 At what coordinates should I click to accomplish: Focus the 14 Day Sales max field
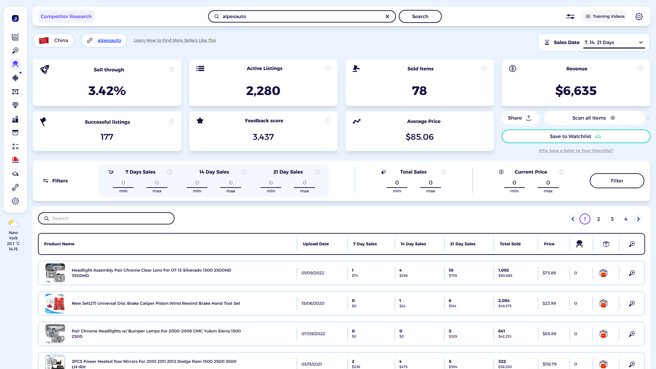tap(231, 183)
